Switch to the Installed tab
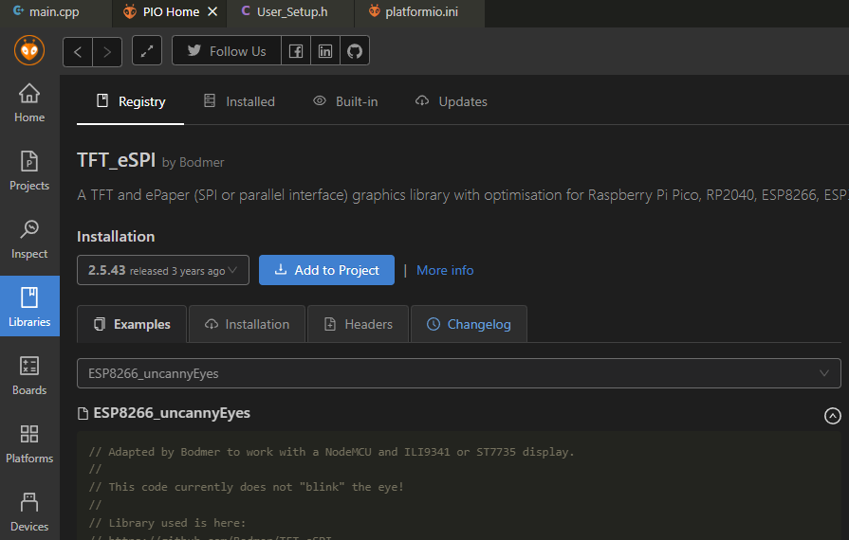The height and width of the screenshot is (540, 849). (239, 101)
